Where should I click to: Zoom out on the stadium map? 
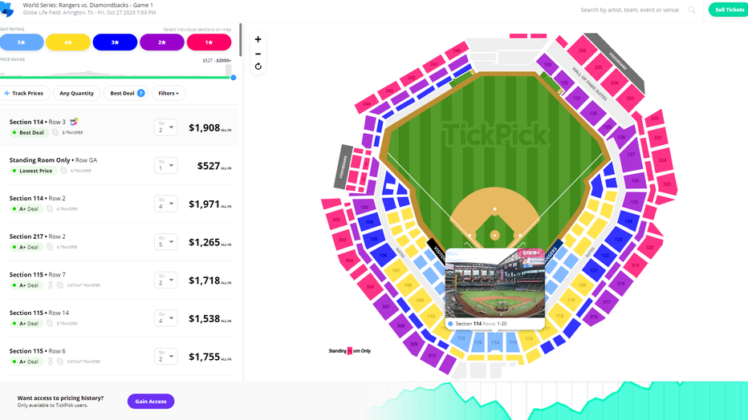[258, 54]
